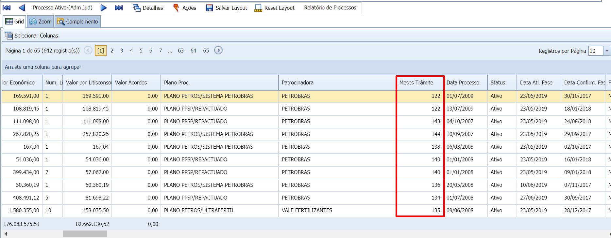Go to page 7 of results
The width and height of the screenshot is (611, 238).
point(161,51)
